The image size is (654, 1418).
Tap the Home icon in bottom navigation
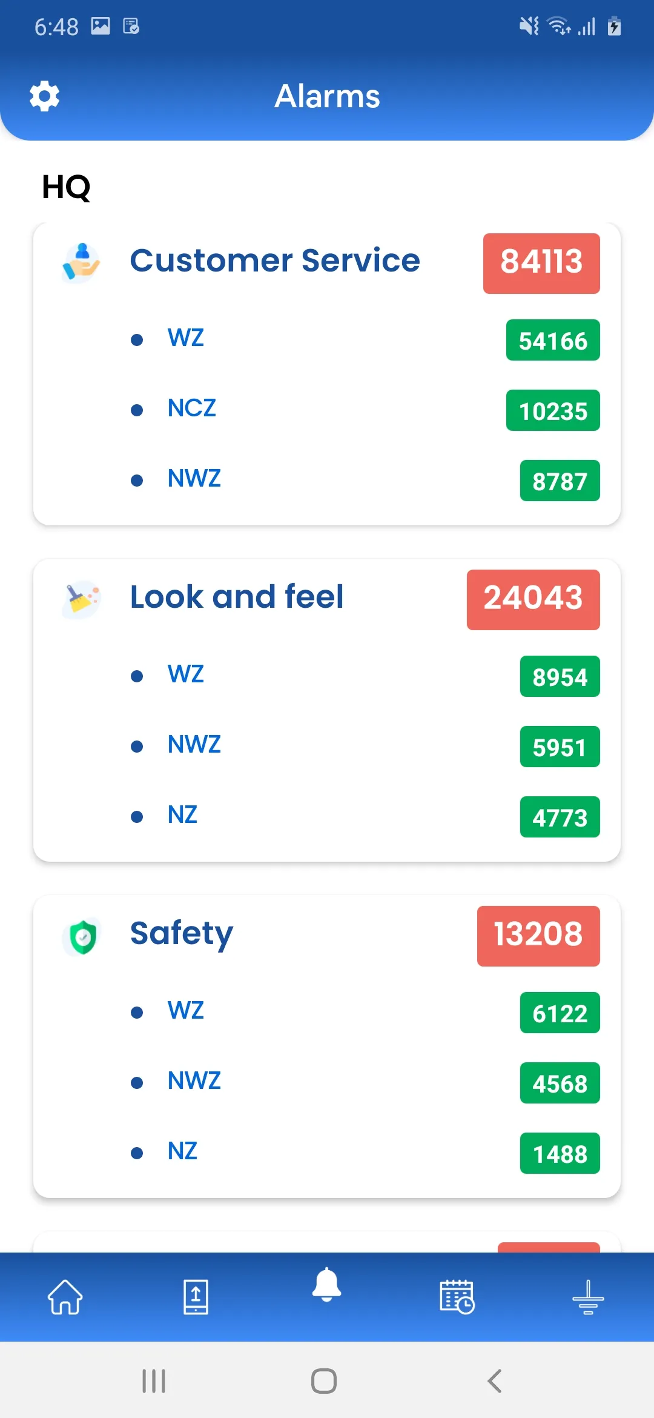click(x=65, y=1297)
